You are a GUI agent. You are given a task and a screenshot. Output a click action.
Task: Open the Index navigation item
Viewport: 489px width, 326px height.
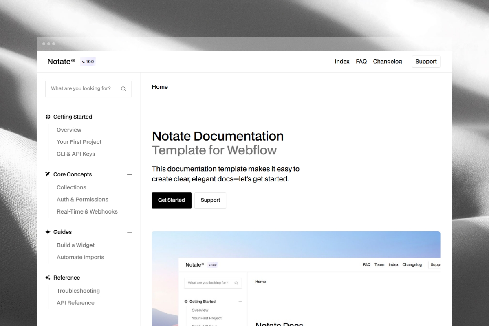pyautogui.click(x=342, y=61)
